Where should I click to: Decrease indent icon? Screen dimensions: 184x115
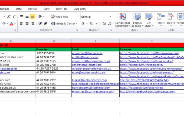(x=40, y=24)
